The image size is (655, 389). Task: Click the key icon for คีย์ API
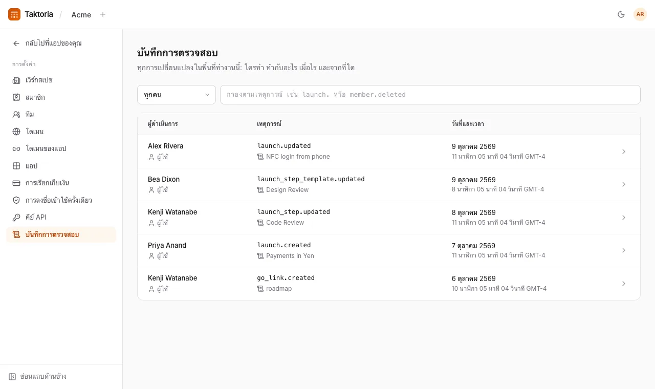[16, 217]
